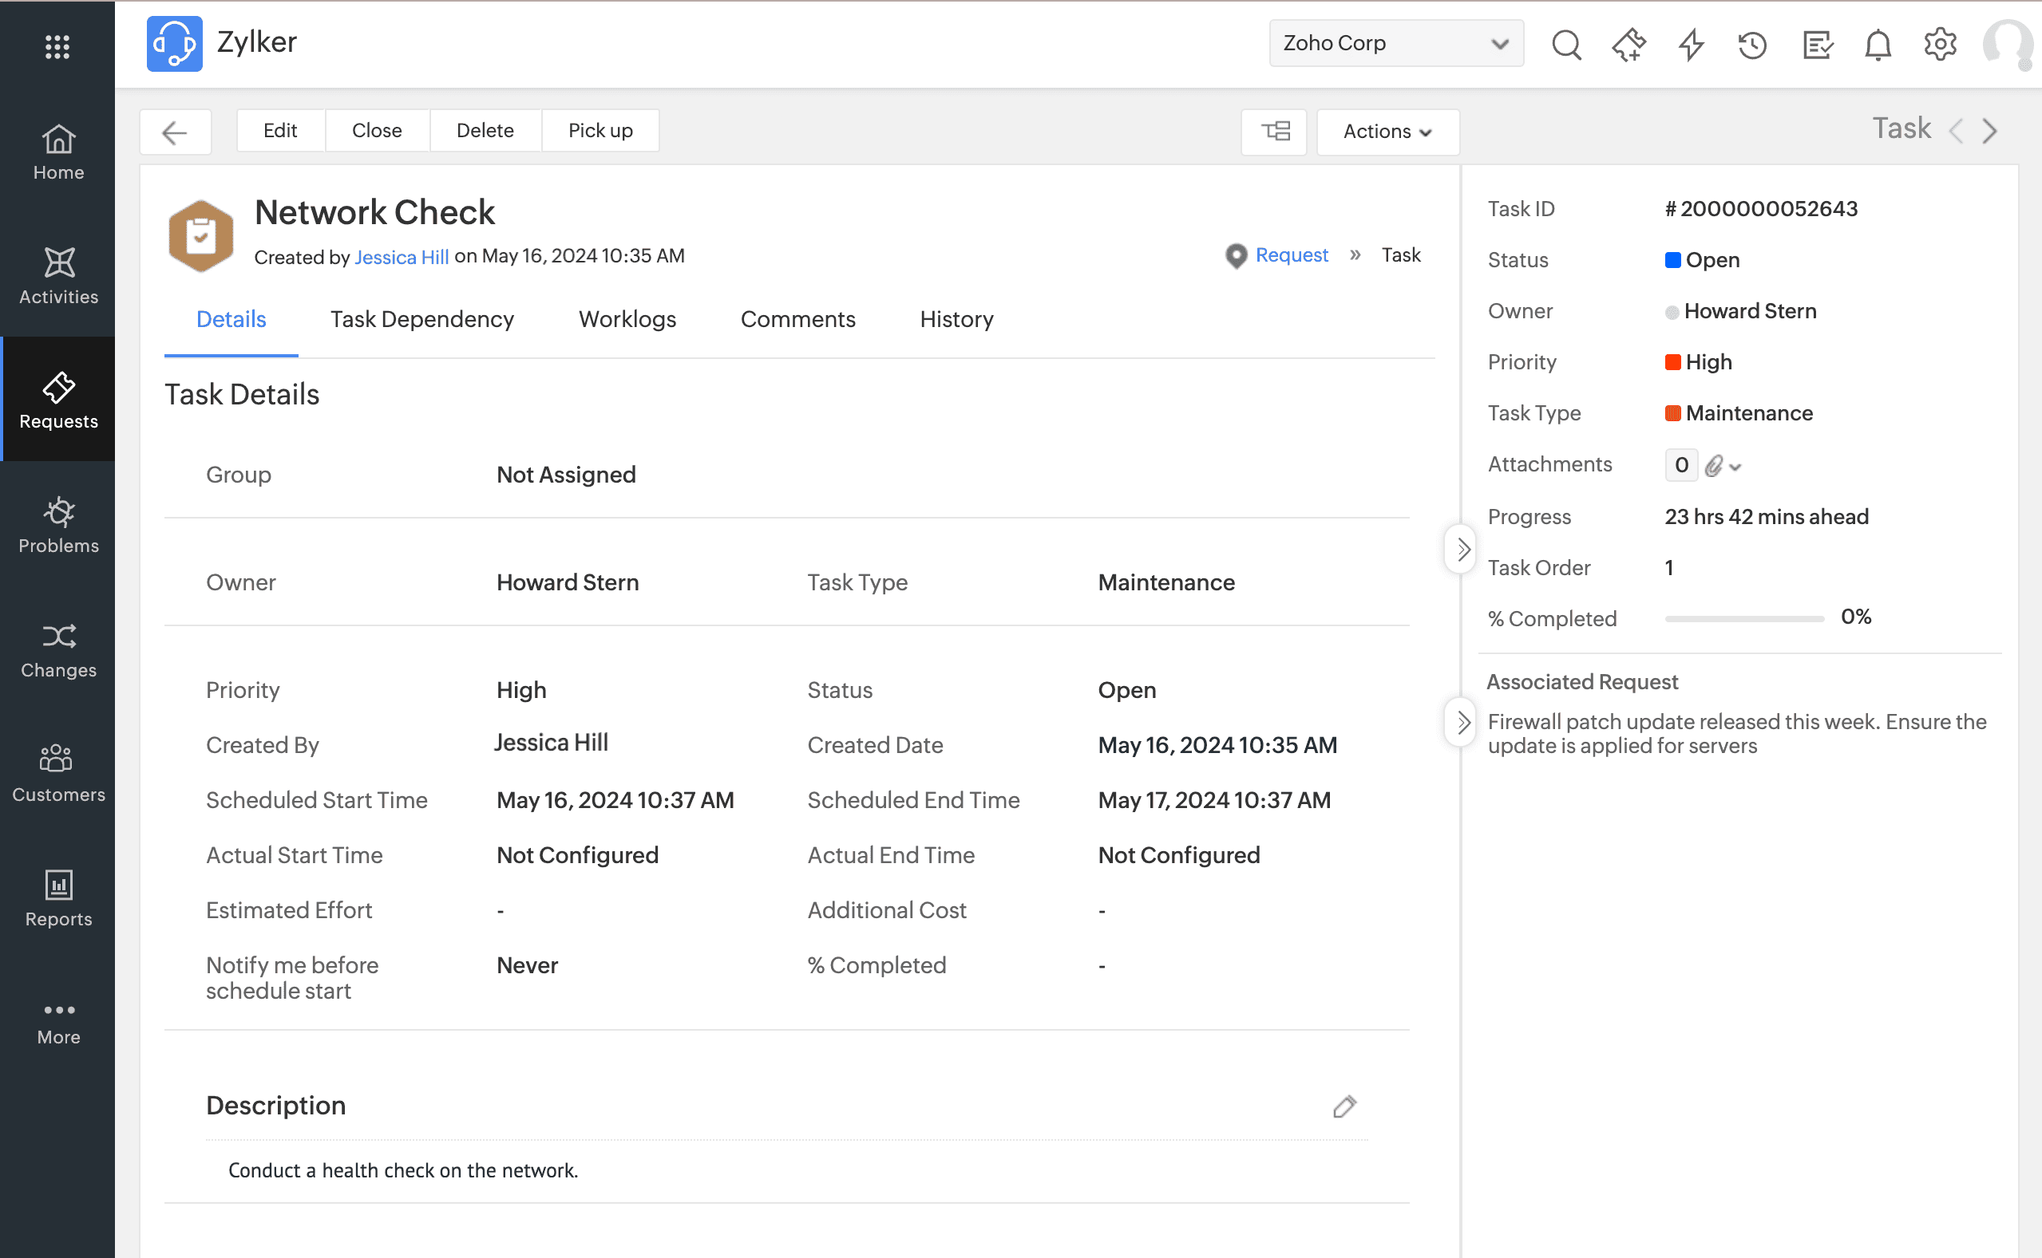Open the Zoho Corp portal dropdown
The width and height of the screenshot is (2042, 1258).
point(1396,43)
